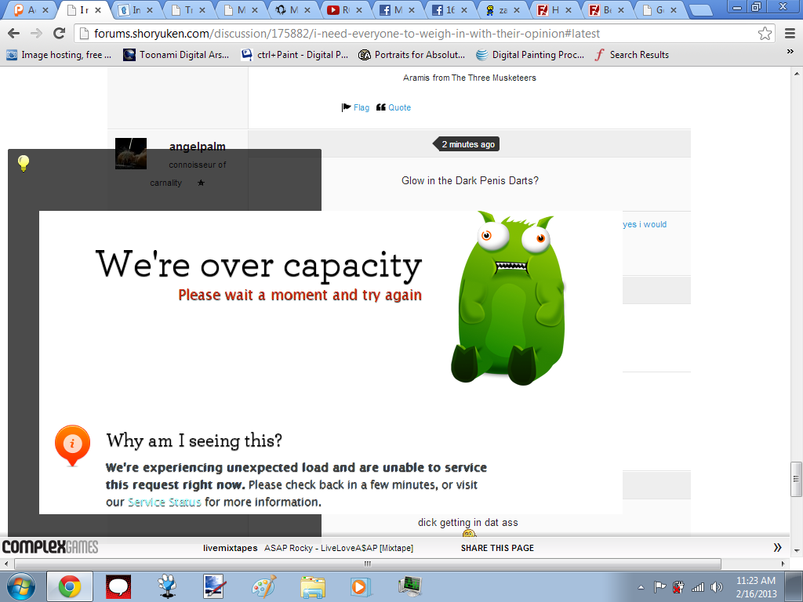Click the scroll up arrow
The image size is (803, 602).
tap(797, 73)
